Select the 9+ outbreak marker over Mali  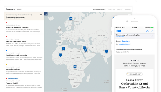60,55
